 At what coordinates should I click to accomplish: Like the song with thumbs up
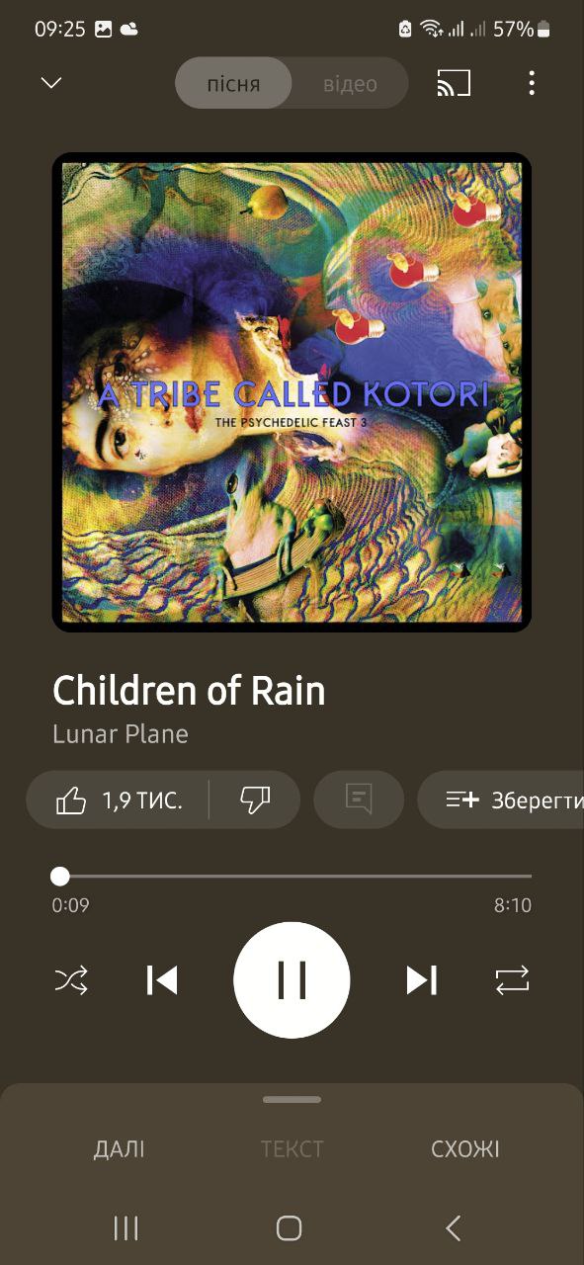point(118,800)
